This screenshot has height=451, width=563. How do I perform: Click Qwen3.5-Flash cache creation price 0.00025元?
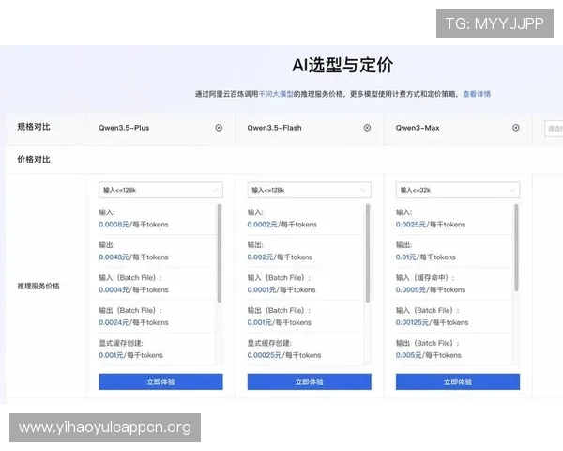pos(265,355)
